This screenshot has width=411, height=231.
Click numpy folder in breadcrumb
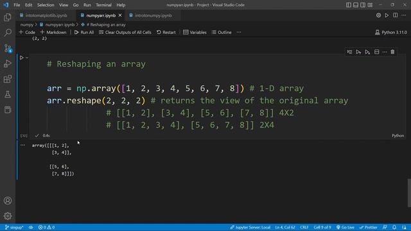pyautogui.click(x=27, y=24)
